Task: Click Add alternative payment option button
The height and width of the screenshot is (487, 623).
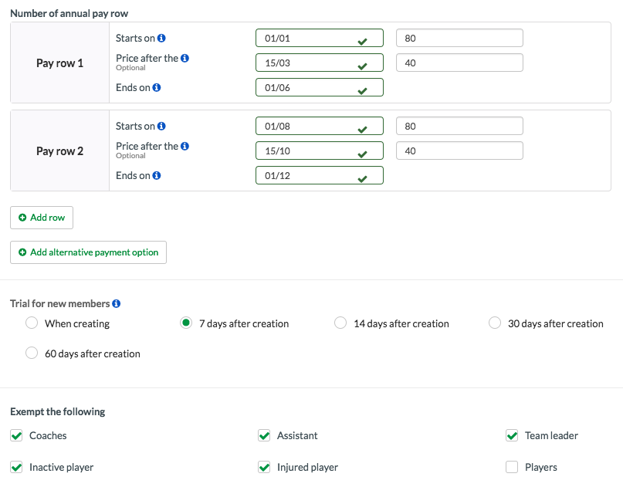Action: coord(88,252)
